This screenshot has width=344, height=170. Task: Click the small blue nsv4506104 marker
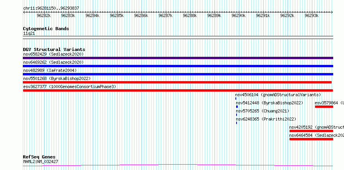tap(236, 99)
